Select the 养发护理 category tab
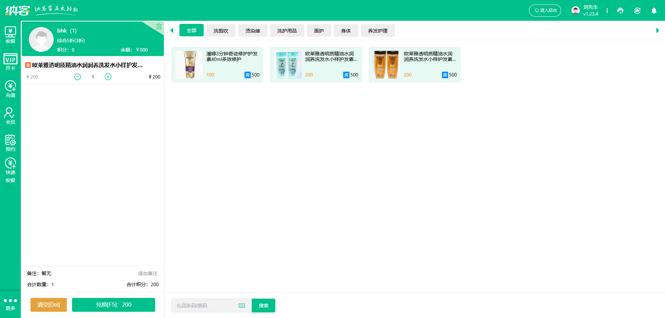This screenshot has height=318, width=665. coord(378,30)
